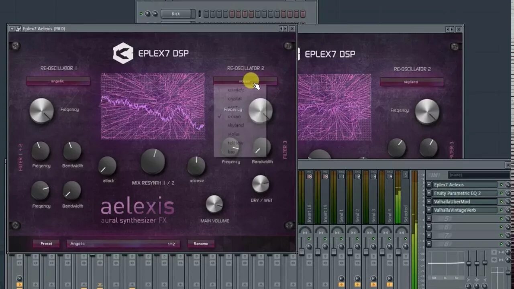Adjust ValhallaVintageVerb slot mix knob

pyautogui.click(x=508, y=210)
